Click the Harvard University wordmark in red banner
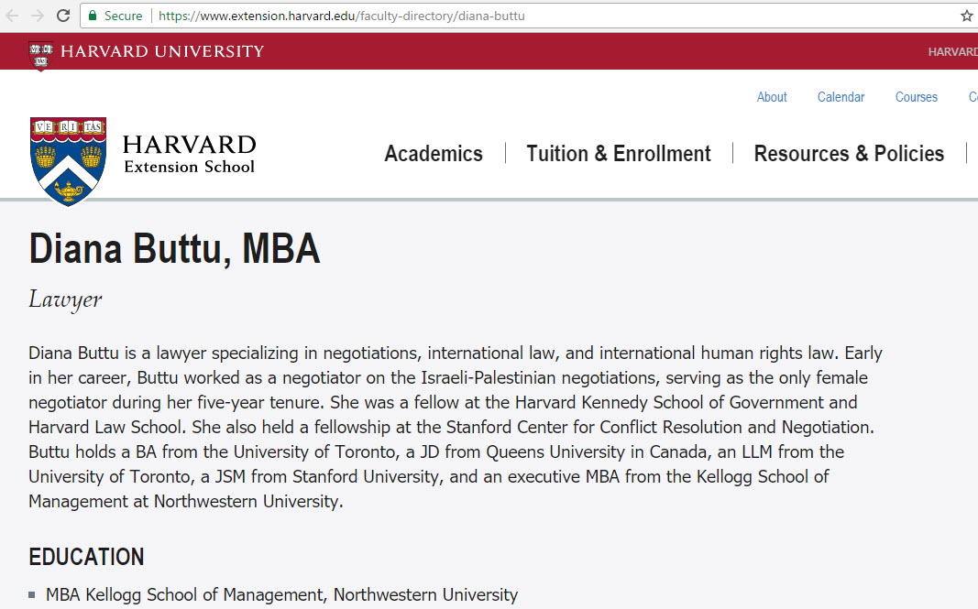Screen dimensions: 978x609 [162, 51]
